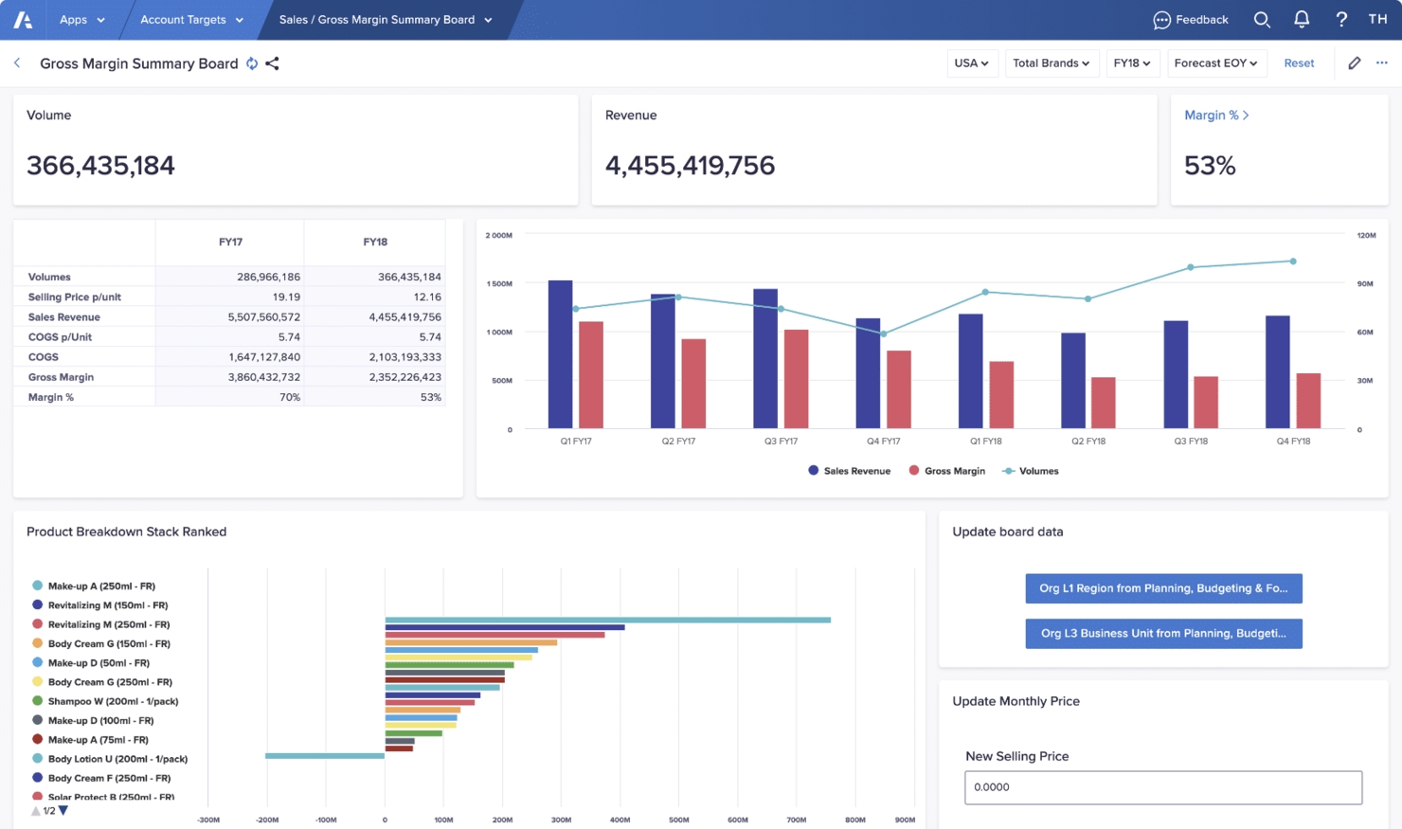Toggle Sales Revenue legend in chart
Viewport: 1402px width, 829px height.
(x=850, y=471)
